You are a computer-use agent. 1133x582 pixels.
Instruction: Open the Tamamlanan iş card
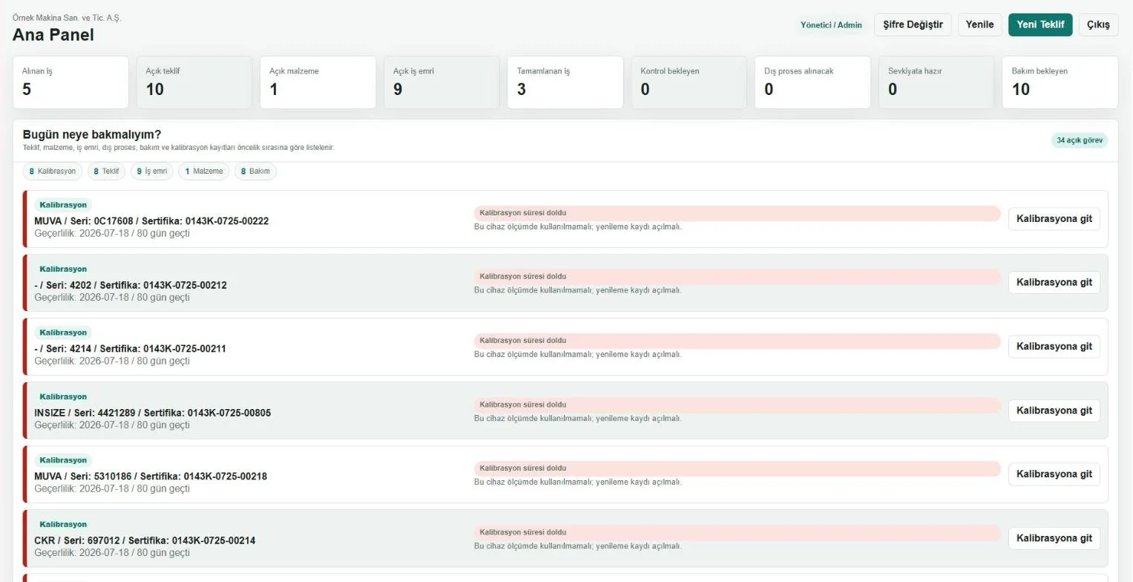click(565, 82)
